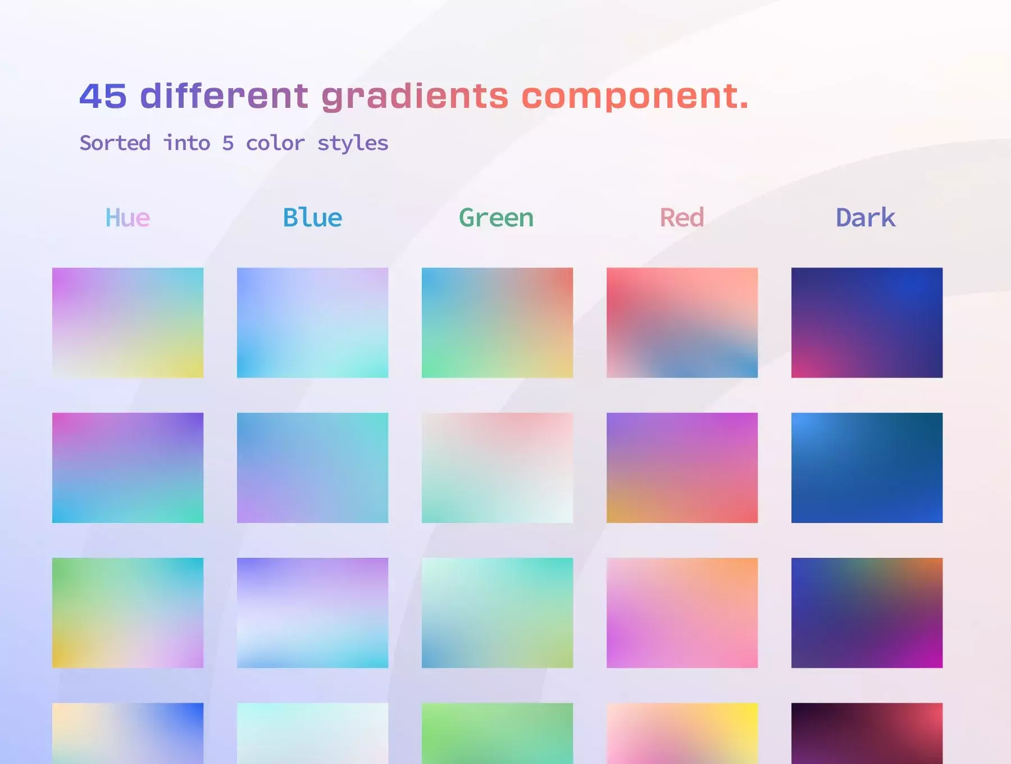The image size is (1011, 764).
Task: Select fourth Green gradient, solid light green
Action: [497, 733]
